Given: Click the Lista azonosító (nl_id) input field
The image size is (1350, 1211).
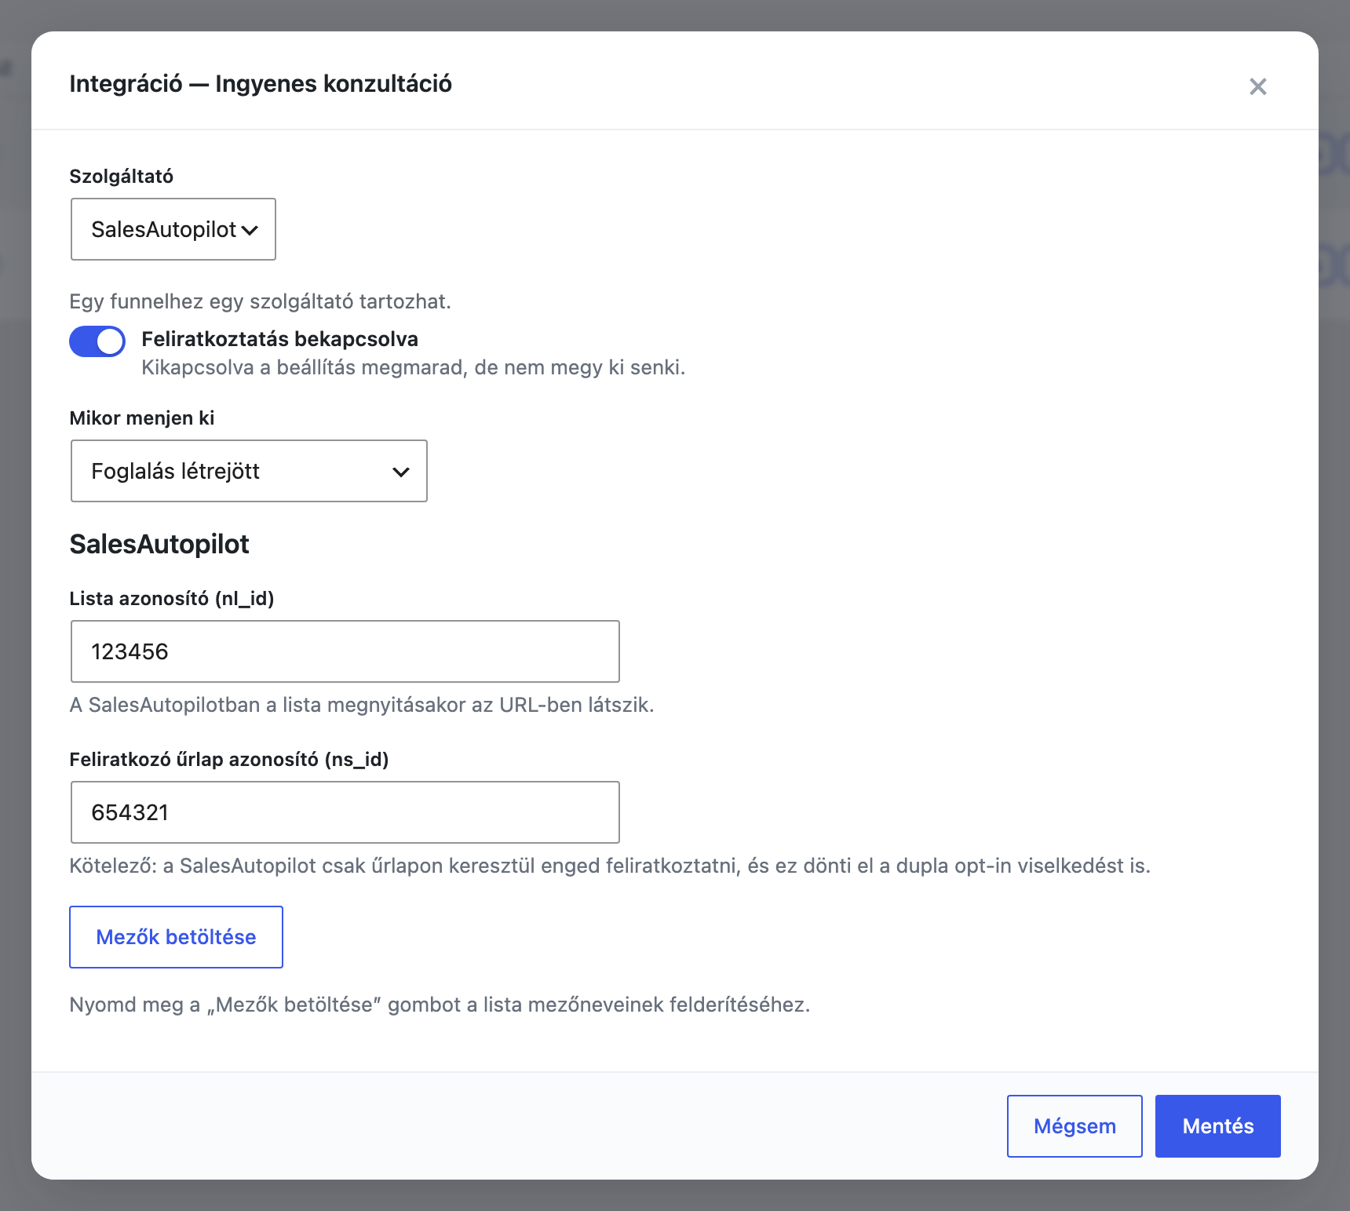Looking at the screenshot, I should click(x=345, y=651).
